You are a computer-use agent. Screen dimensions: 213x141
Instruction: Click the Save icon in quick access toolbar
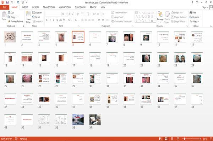(x=7, y=2)
